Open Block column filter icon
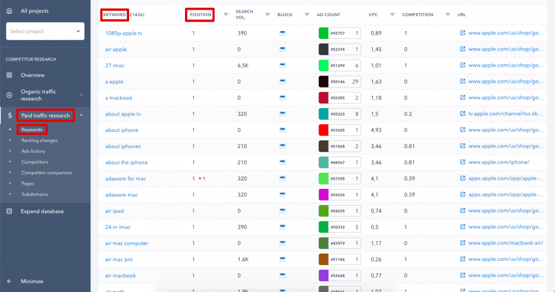 [x=307, y=14]
